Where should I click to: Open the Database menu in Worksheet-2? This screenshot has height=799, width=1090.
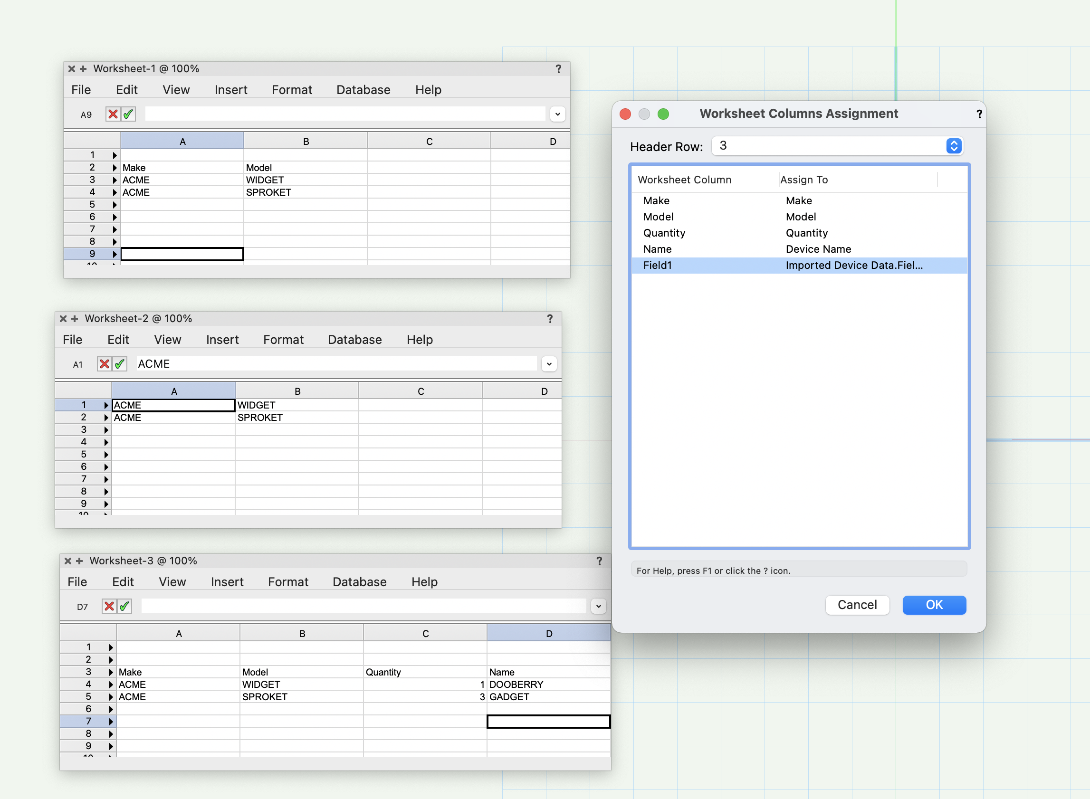[x=354, y=340]
